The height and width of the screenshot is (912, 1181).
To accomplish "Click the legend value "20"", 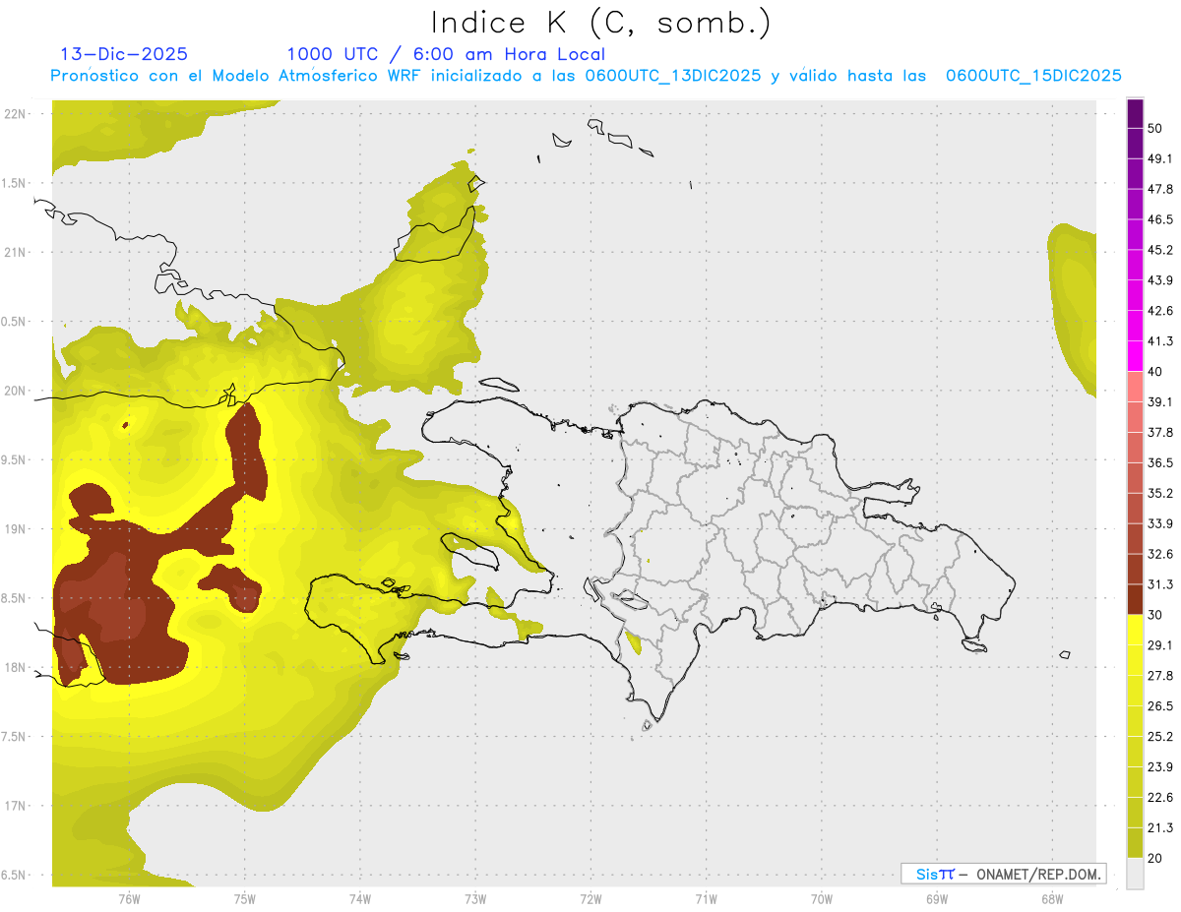I will tap(1155, 858).
